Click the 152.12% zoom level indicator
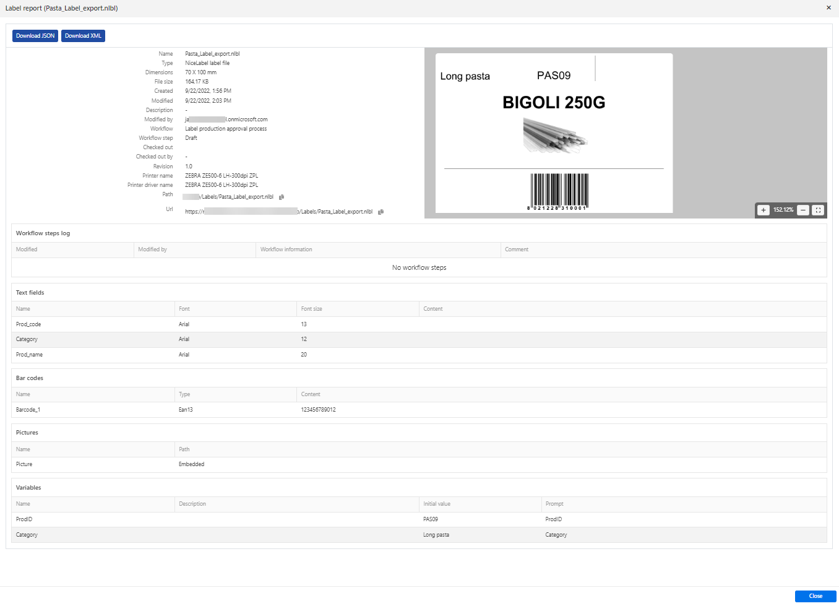The image size is (839, 606). [x=783, y=210]
